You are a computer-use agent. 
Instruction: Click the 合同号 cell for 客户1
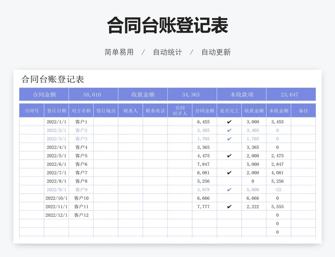(x=32, y=122)
